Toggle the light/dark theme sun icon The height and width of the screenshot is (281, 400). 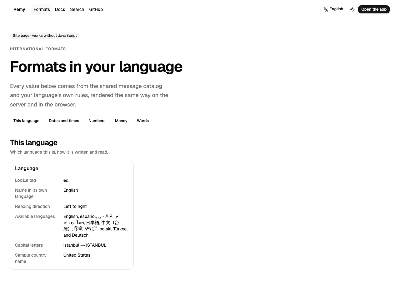[x=352, y=9]
